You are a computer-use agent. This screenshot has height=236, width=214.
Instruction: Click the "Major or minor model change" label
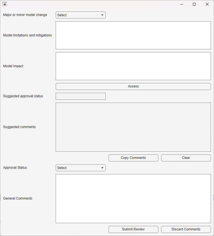tap(25, 15)
